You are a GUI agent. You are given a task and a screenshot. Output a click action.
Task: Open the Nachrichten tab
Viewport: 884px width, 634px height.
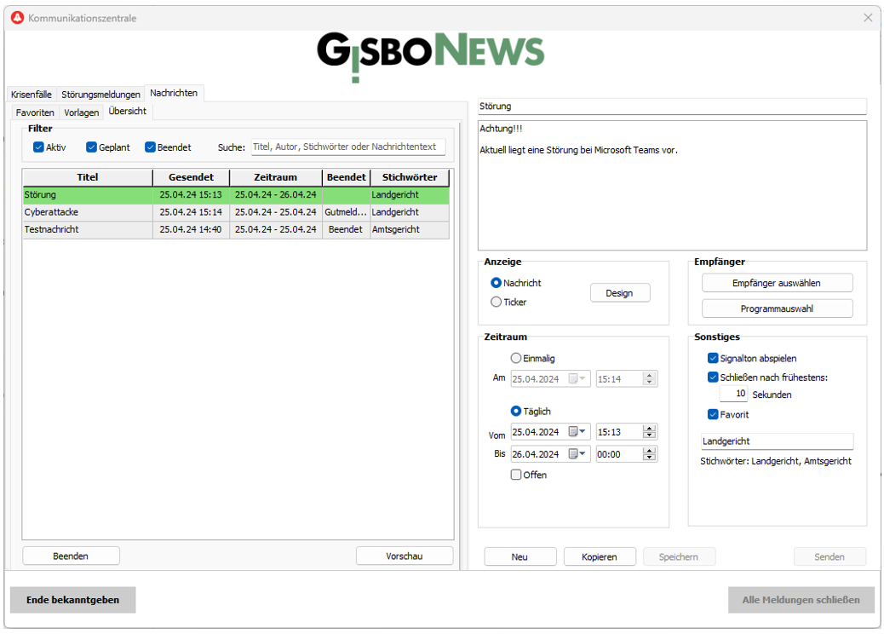[x=174, y=93]
